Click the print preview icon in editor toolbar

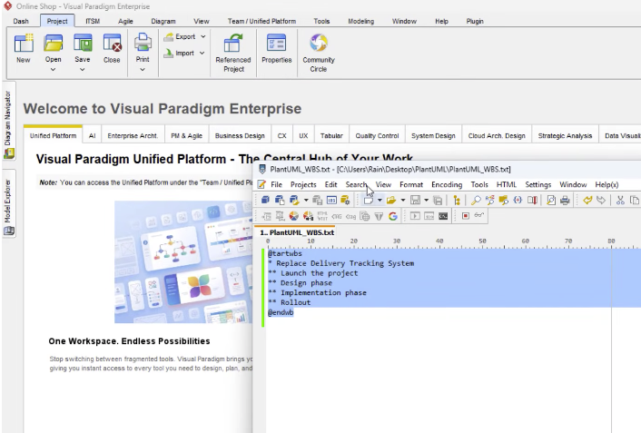point(551,200)
